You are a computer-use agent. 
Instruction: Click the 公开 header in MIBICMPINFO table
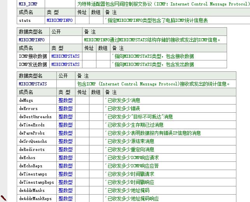tap(56, 32)
